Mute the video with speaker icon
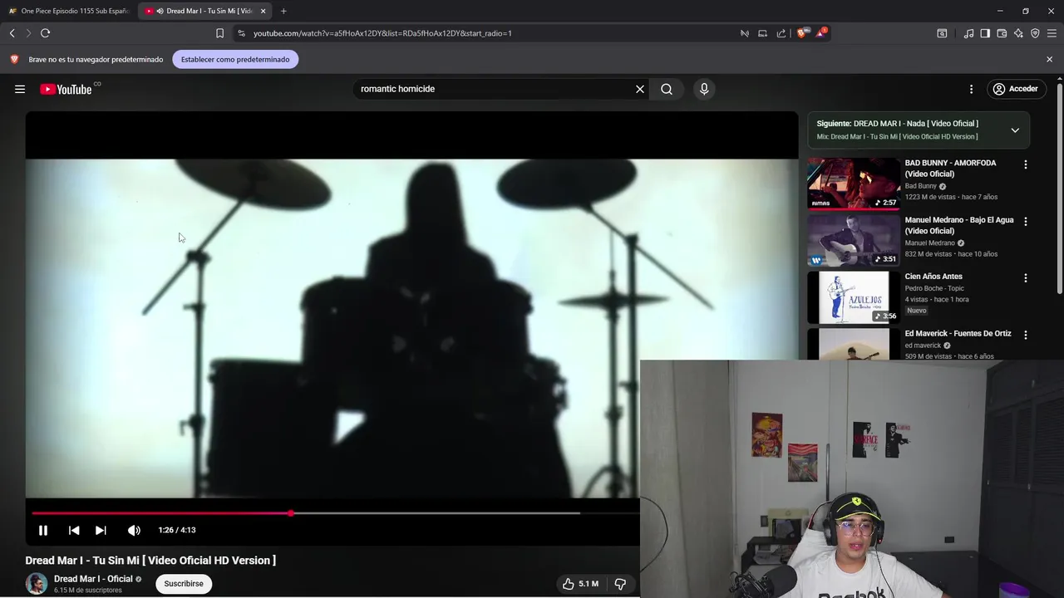 coord(134,530)
